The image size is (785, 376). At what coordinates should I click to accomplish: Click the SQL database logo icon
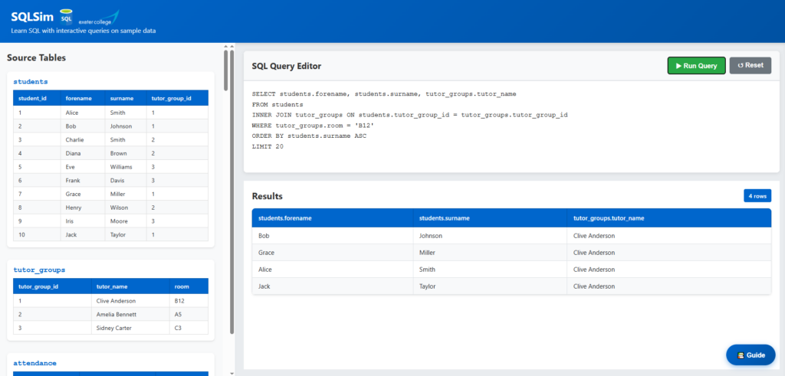(x=66, y=16)
